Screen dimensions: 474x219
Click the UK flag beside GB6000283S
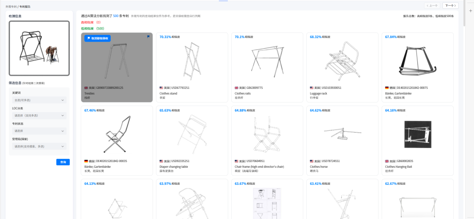[x=387, y=161]
